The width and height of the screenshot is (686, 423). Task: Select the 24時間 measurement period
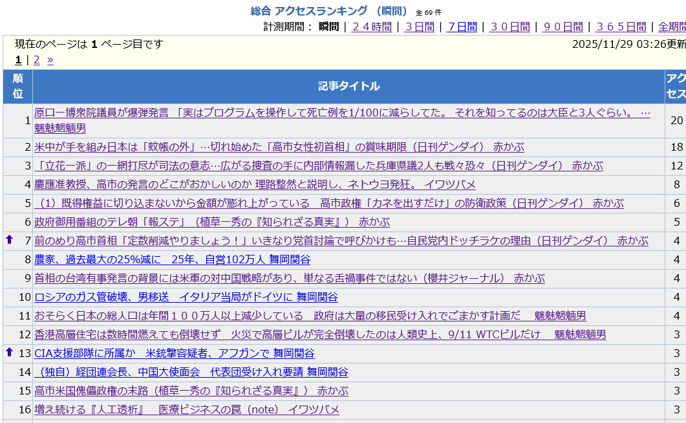tap(372, 27)
